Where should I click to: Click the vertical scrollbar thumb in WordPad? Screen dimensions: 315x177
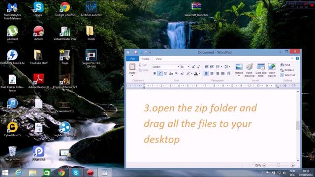tap(298, 125)
